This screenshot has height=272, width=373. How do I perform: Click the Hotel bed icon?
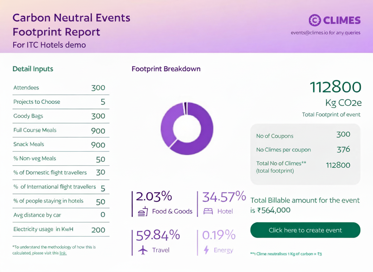point(208,211)
